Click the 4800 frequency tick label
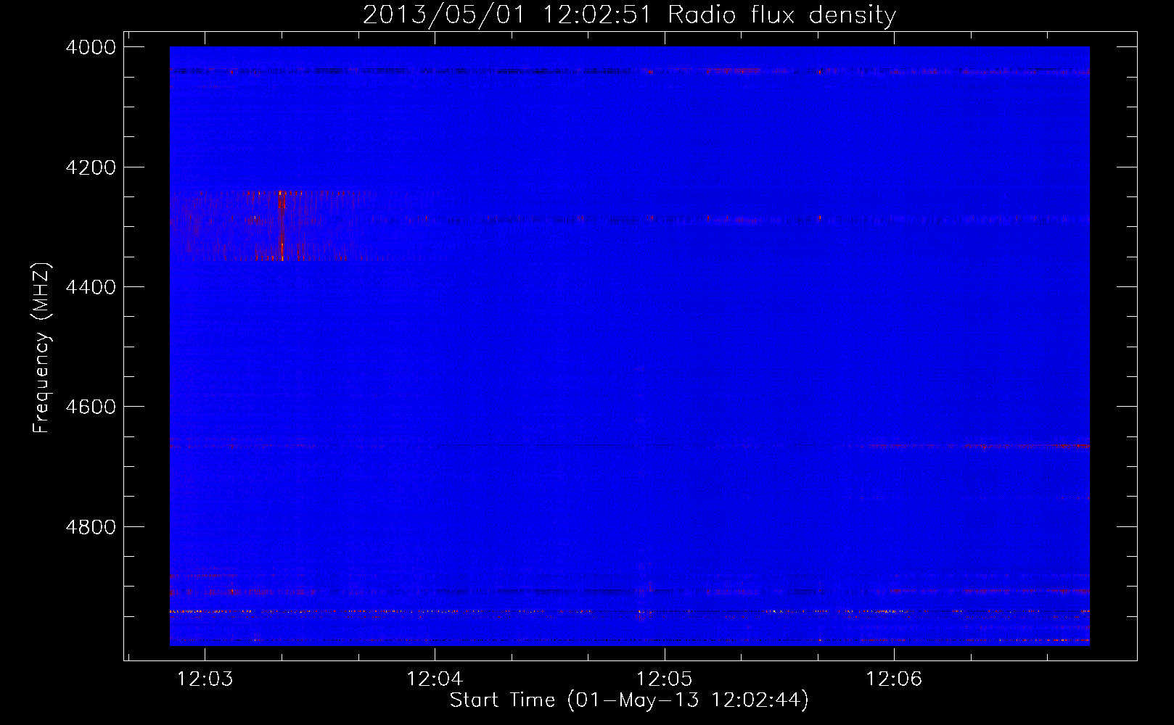The image size is (1174, 725). tap(91, 527)
